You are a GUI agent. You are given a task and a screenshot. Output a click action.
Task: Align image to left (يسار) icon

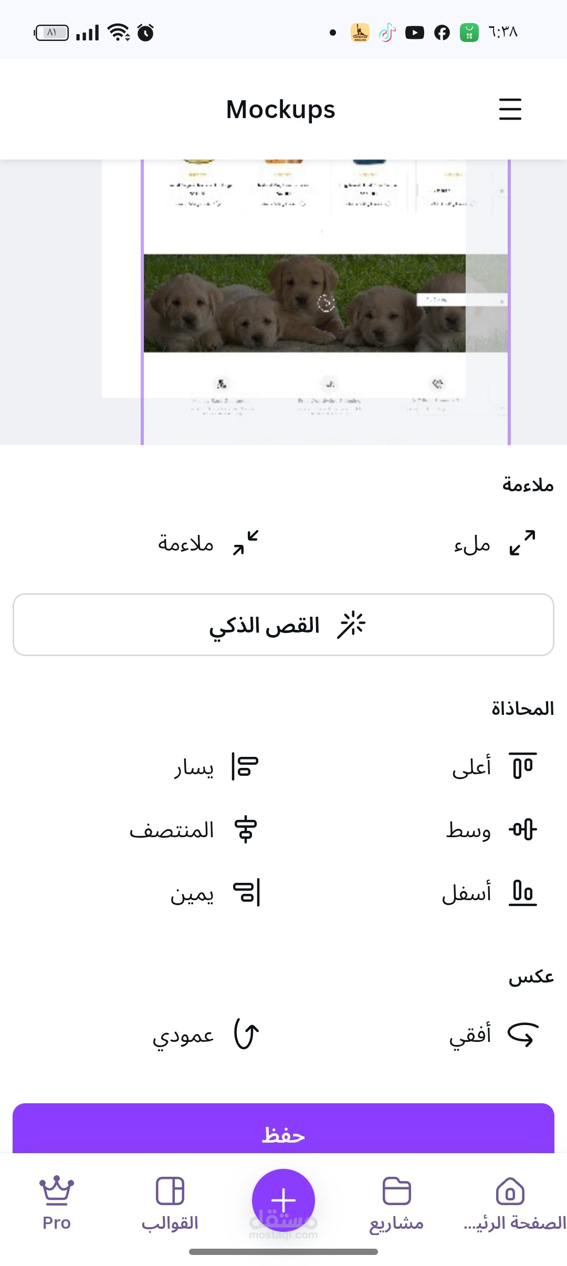pyautogui.click(x=245, y=766)
